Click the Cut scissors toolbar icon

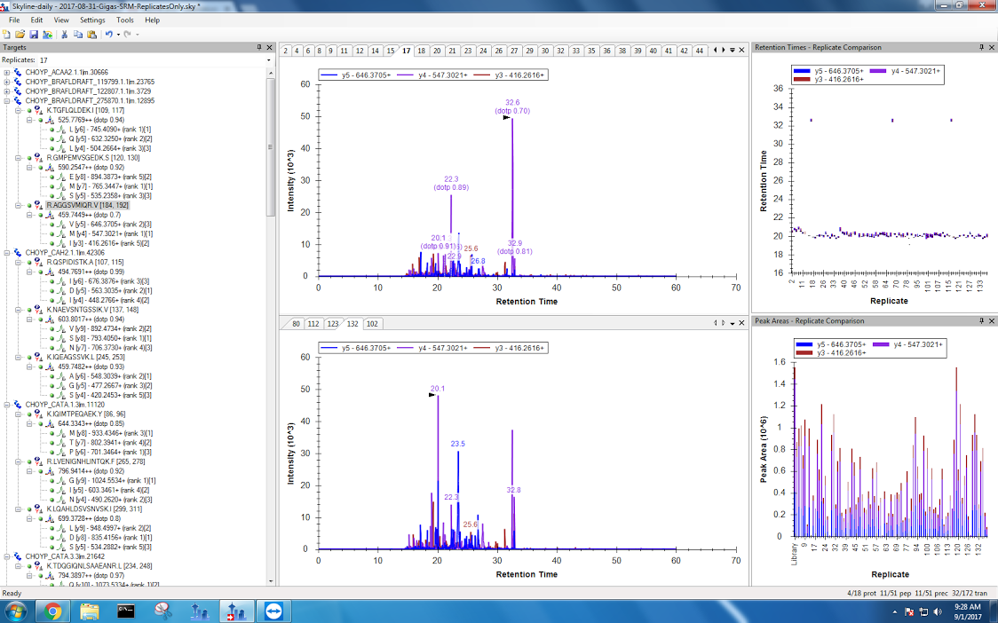pyautogui.click(x=65, y=34)
